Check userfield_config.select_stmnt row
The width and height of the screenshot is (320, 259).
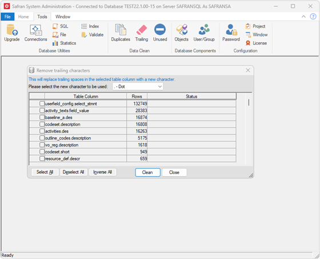(x=42, y=103)
